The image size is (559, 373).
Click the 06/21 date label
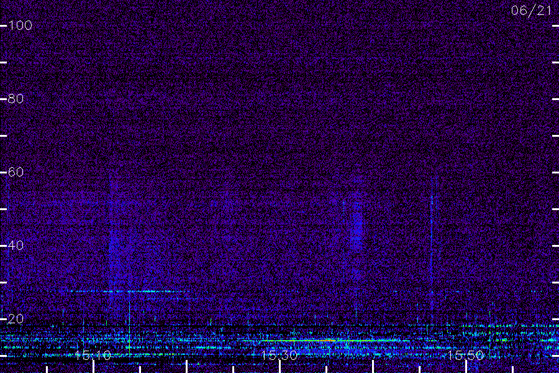tap(531, 11)
